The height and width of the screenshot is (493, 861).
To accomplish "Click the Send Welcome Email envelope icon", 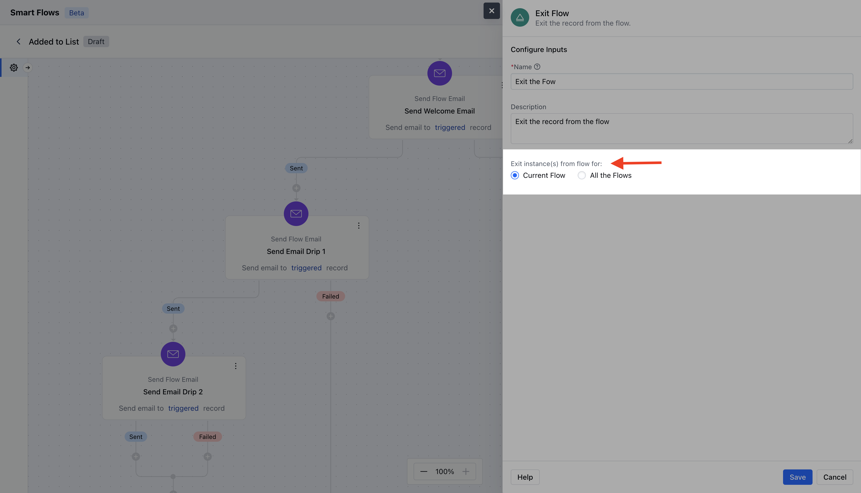I will pos(439,73).
